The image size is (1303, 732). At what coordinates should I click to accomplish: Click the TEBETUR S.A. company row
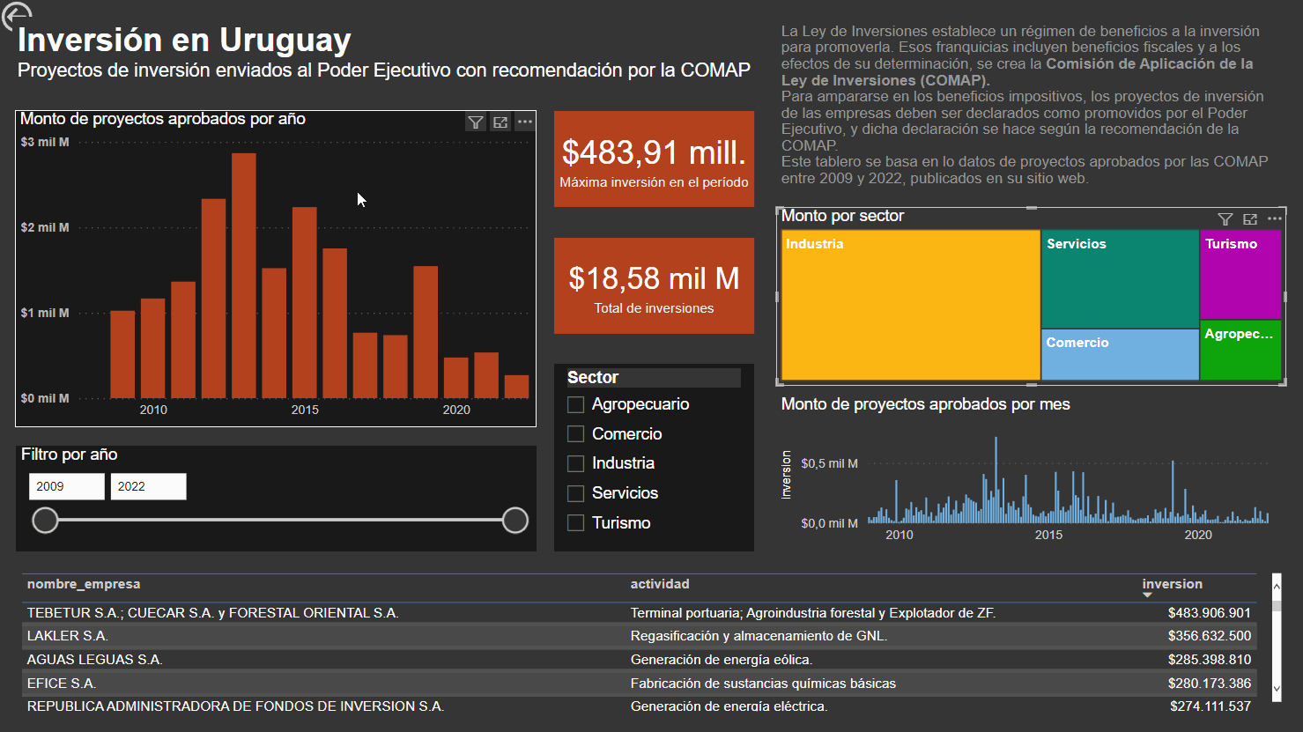pos(639,613)
